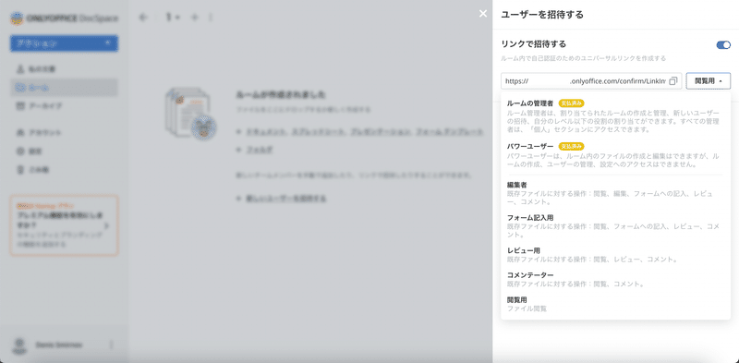The height and width of the screenshot is (363, 739).
Task: Click the 新しいユーザーを招待する link
Action: (x=286, y=198)
